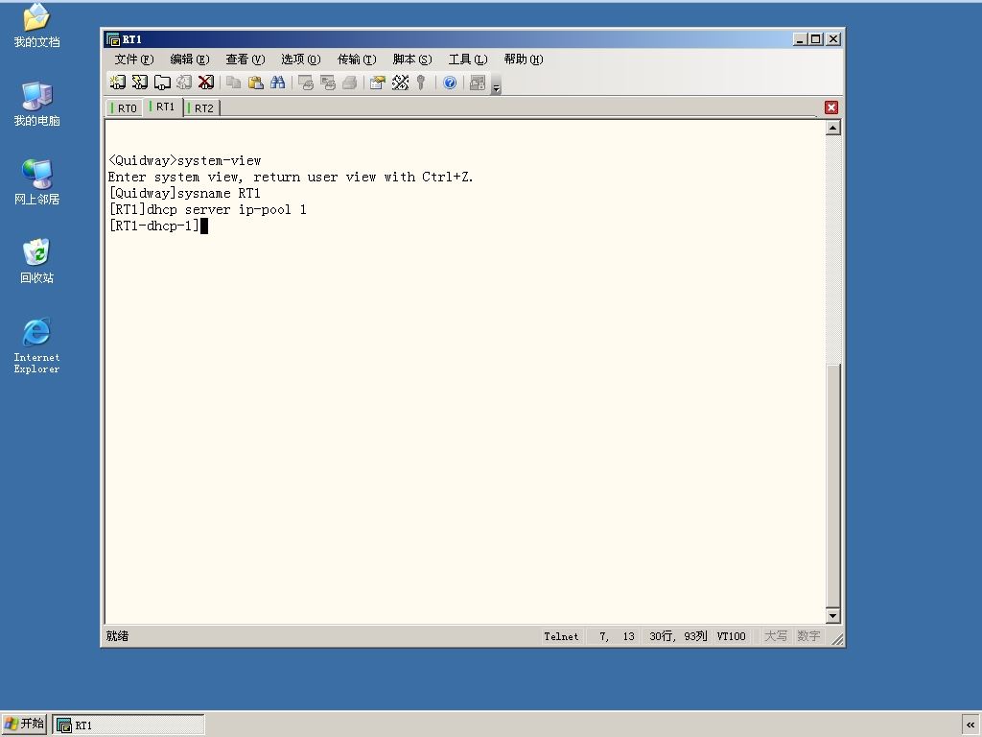
Task: Select the RT1 session tab
Action: click(x=163, y=107)
